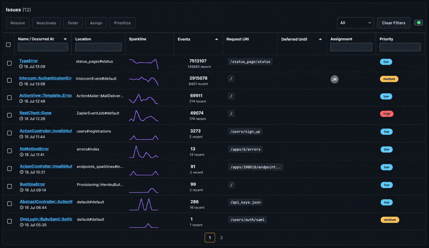
Task: Focus the Location filter input field
Action: (x=98, y=47)
